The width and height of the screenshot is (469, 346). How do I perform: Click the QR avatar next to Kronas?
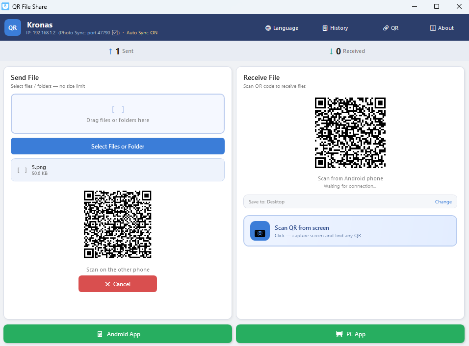click(x=13, y=27)
